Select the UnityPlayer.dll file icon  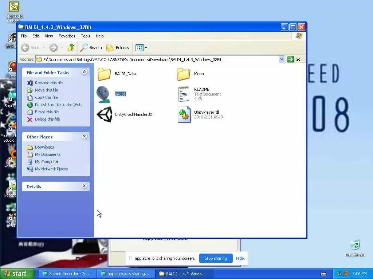pyautogui.click(x=184, y=114)
